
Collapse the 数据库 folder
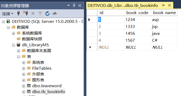(x=8, y=27)
